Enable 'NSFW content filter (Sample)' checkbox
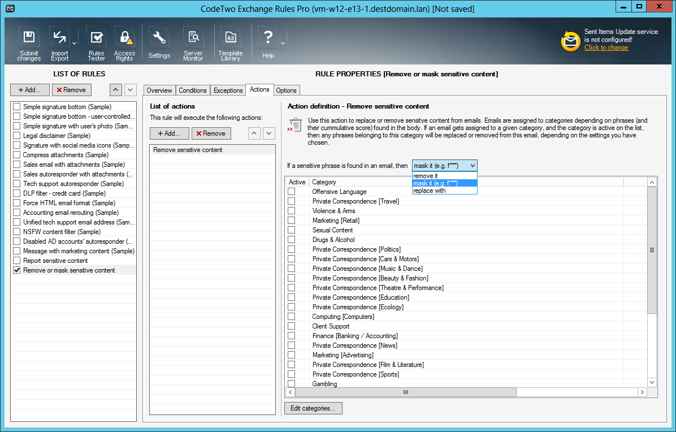Screen dimensions: 676x432 click(x=17, y=231)
